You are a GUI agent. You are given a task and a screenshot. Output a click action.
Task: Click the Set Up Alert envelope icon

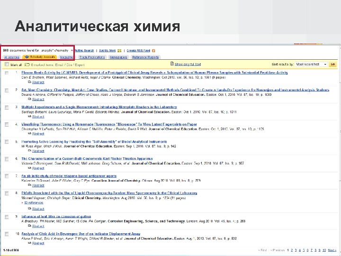pos(119,51)
